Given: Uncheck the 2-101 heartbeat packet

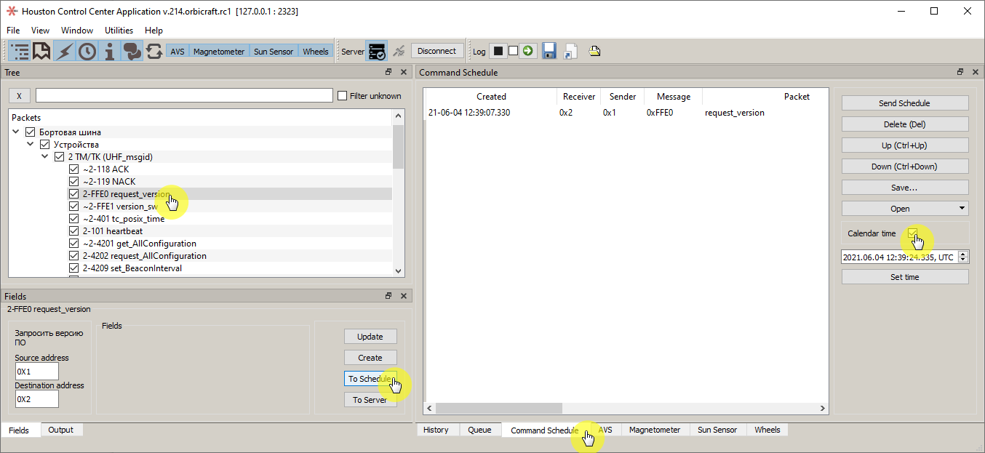Looking at the screenshot, I should 73,230.
